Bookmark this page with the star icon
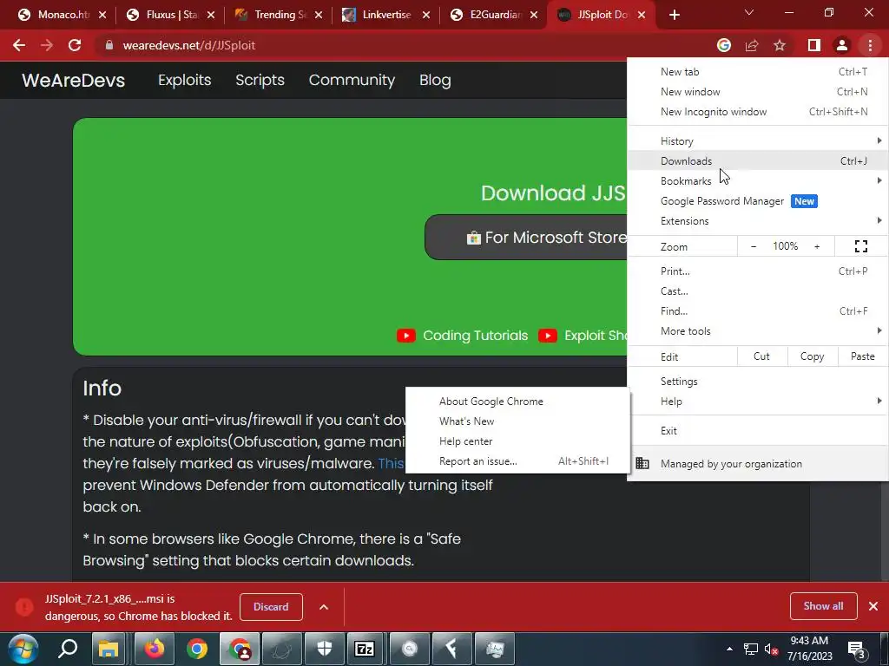Viewport: 889px width, 666px height. 780,45
